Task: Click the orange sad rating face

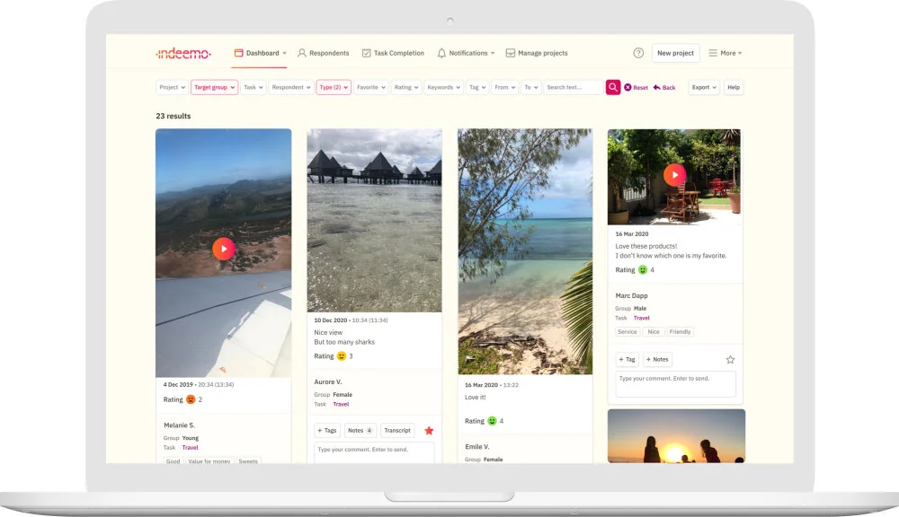Action: (x=191, y=399)
